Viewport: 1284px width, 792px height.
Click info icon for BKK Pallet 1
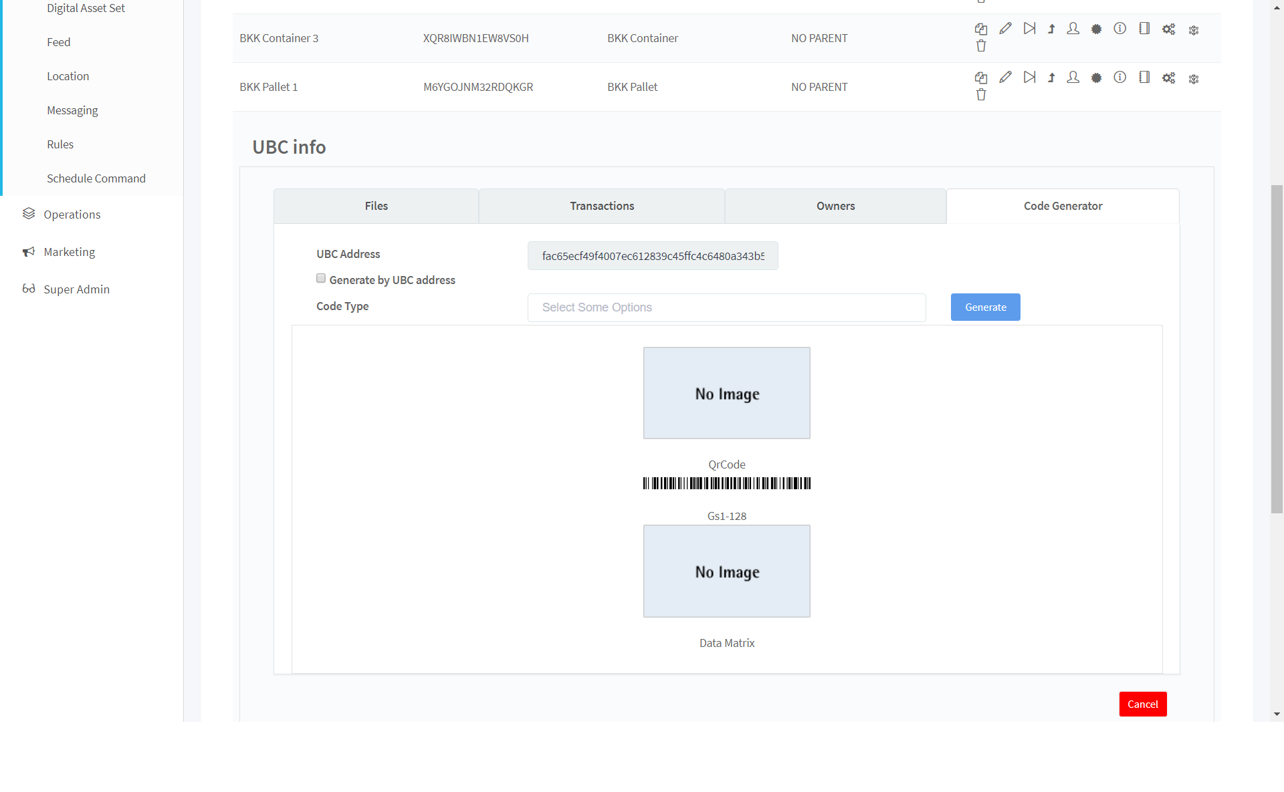[1120, 78]
